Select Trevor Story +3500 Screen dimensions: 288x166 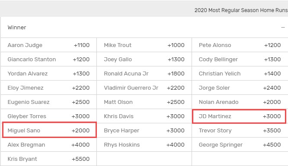[x=240, y=131]
